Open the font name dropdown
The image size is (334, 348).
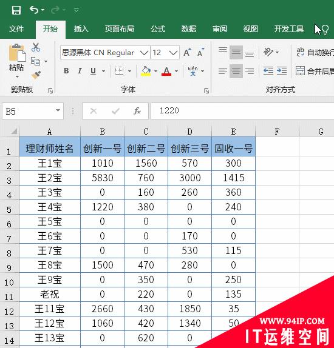point(144,53)
